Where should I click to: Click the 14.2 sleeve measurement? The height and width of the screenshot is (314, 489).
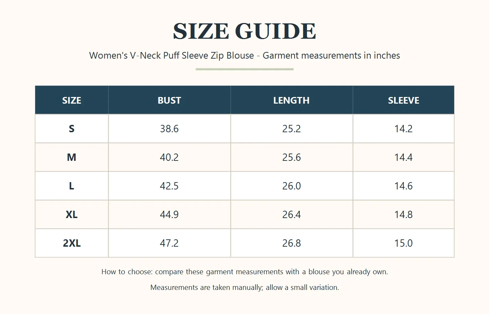403,129
